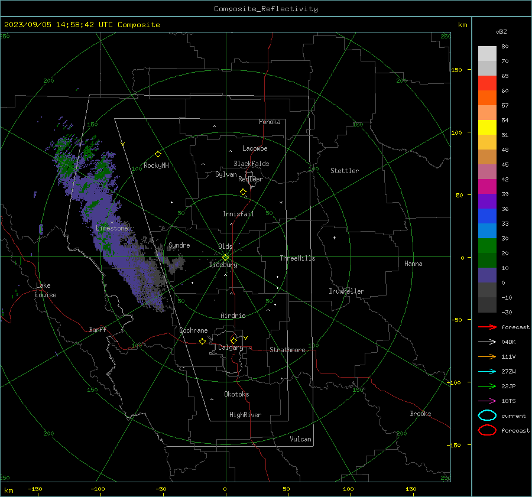Click the yellow diamond marker above Calgary

tap(233, 340)
